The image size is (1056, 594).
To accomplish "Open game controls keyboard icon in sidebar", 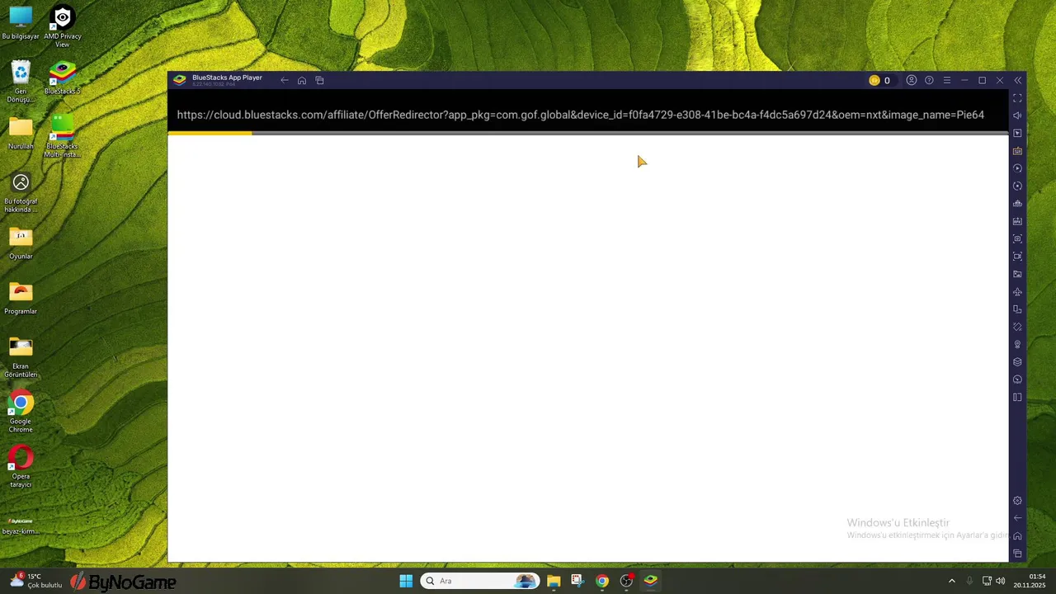I will click(x=1017, y=151).
